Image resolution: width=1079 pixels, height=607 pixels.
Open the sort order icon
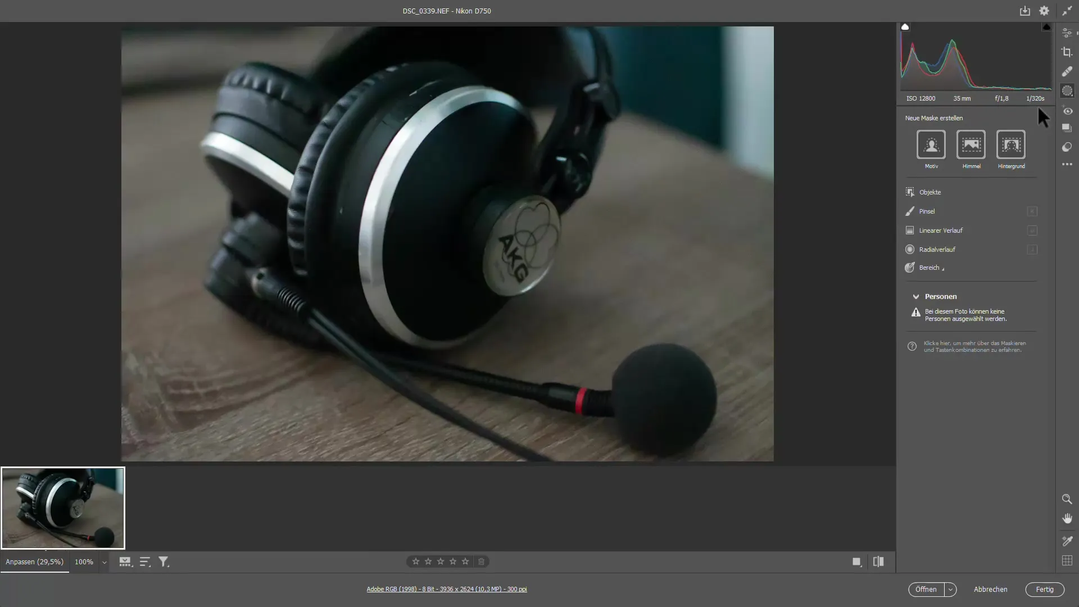145,561
